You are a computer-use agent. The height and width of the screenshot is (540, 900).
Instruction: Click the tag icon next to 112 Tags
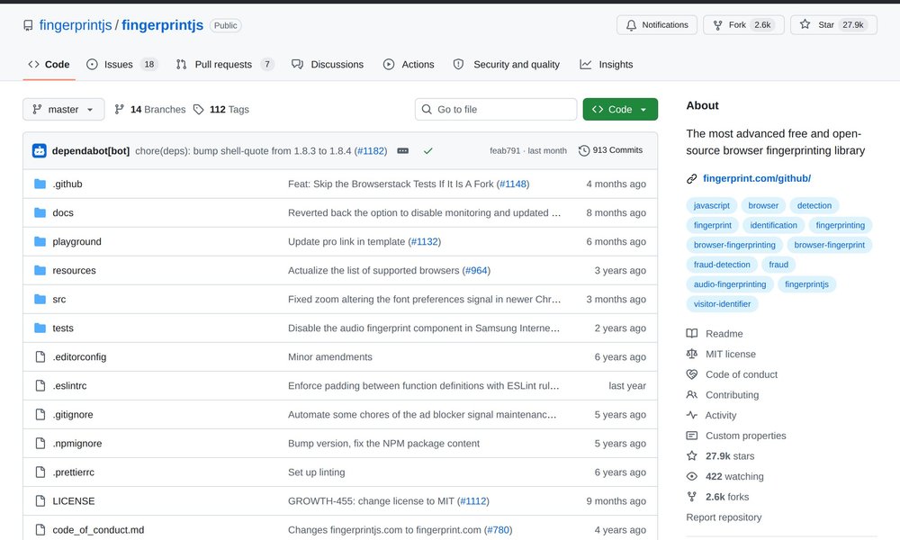(x=199, y=109)
